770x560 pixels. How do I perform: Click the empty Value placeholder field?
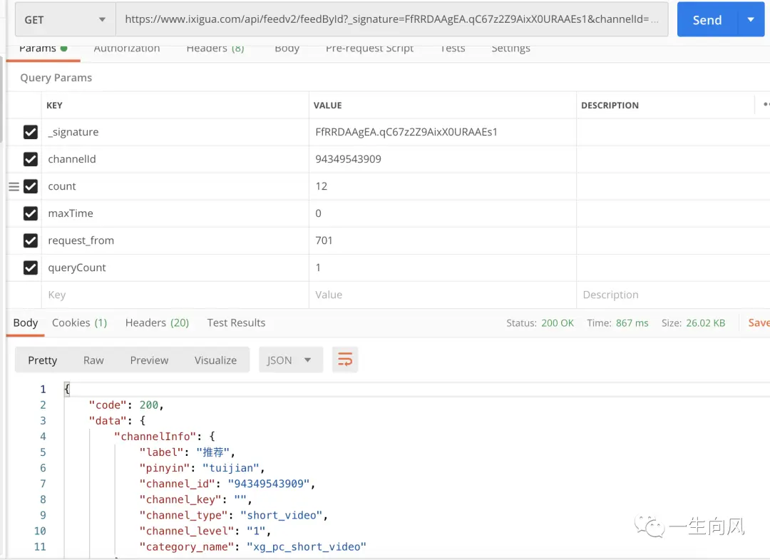click(x=443, y=295)
